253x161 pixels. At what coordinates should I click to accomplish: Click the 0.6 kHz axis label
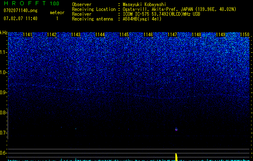pyautogui.click(x=3, y=153)
